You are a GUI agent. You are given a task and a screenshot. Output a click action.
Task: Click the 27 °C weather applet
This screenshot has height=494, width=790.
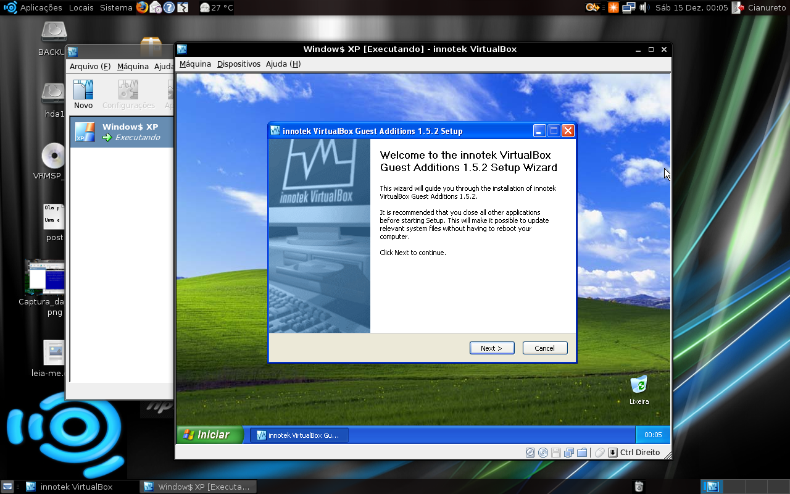217,7
